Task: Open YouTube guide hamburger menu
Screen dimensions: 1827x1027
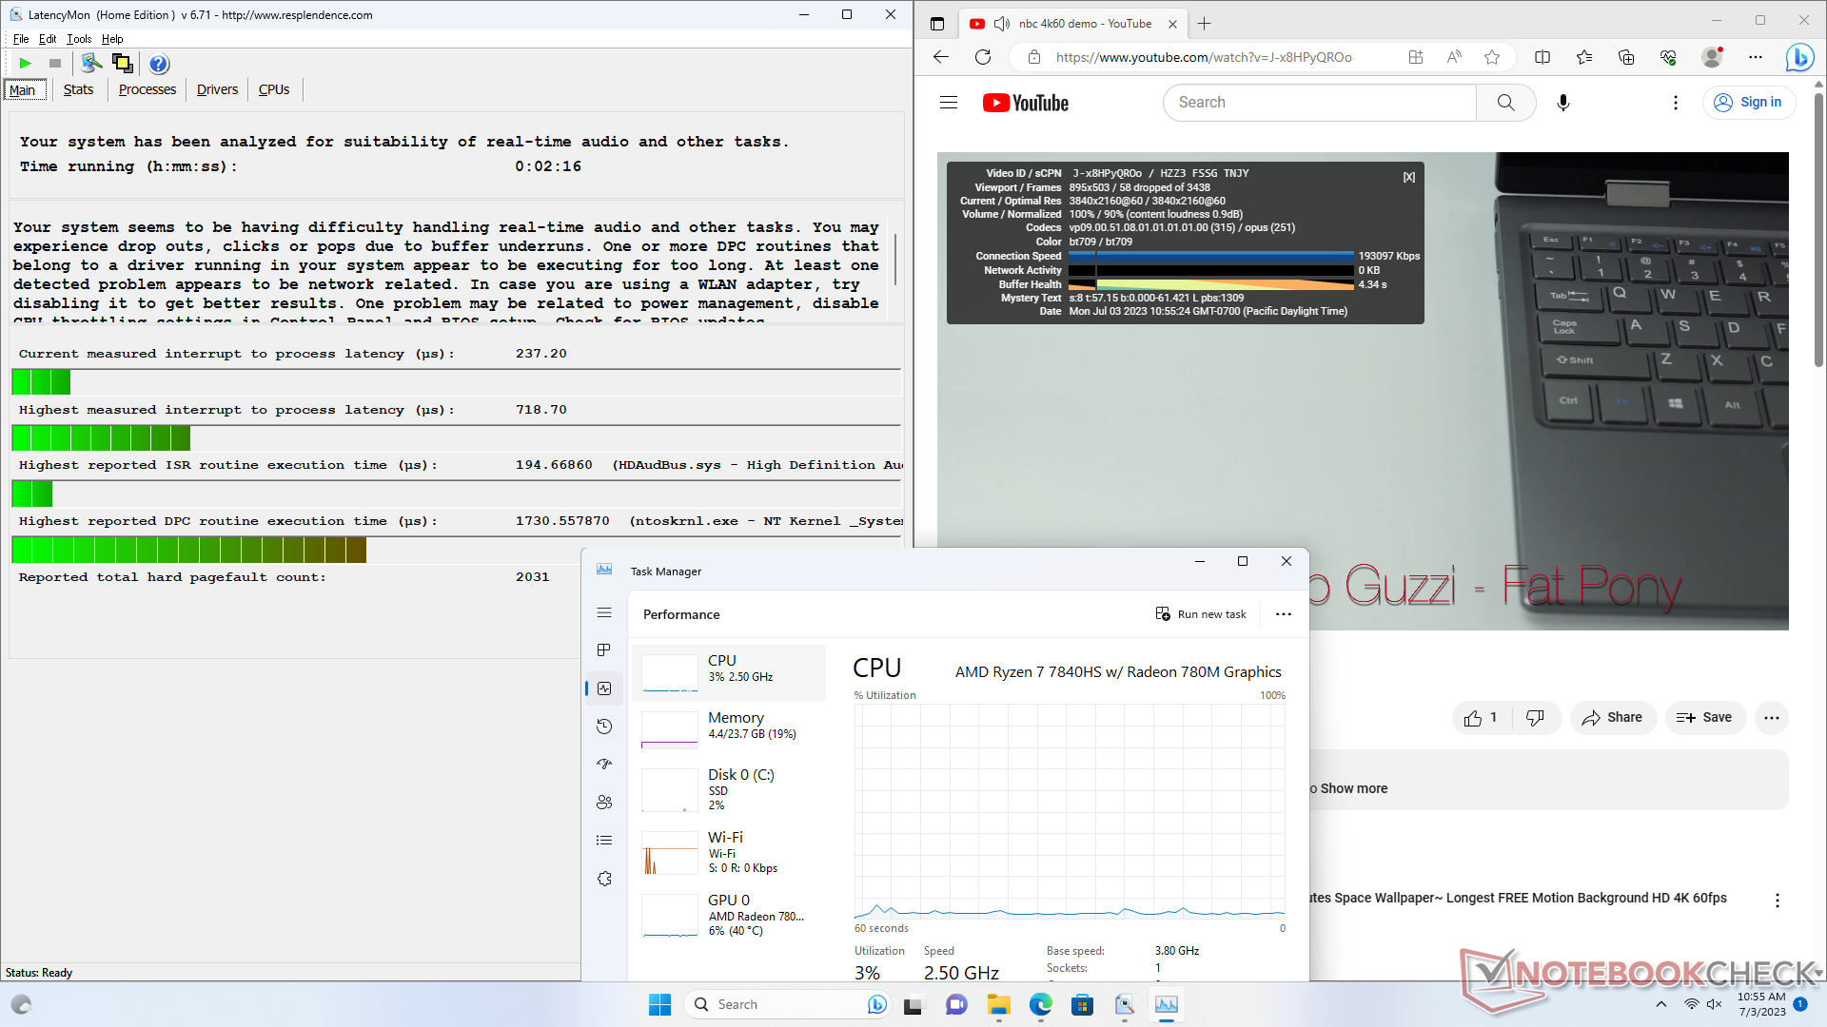Action: coord(949,103)
